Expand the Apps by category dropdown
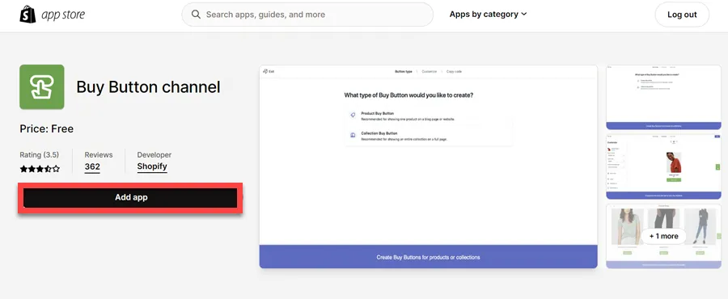 (x=488, y=15)
